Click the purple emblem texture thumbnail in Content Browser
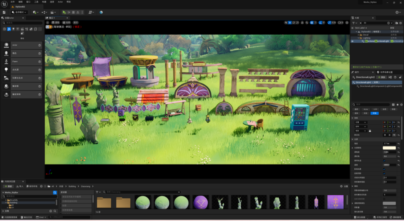The image size is (404, 221). (335, 202)
